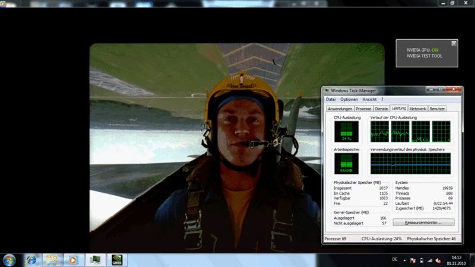Image resolution: width=475 pixels, height=267 pixels.
Task: Restore down the media player window
Action: (x=452, y=3)
